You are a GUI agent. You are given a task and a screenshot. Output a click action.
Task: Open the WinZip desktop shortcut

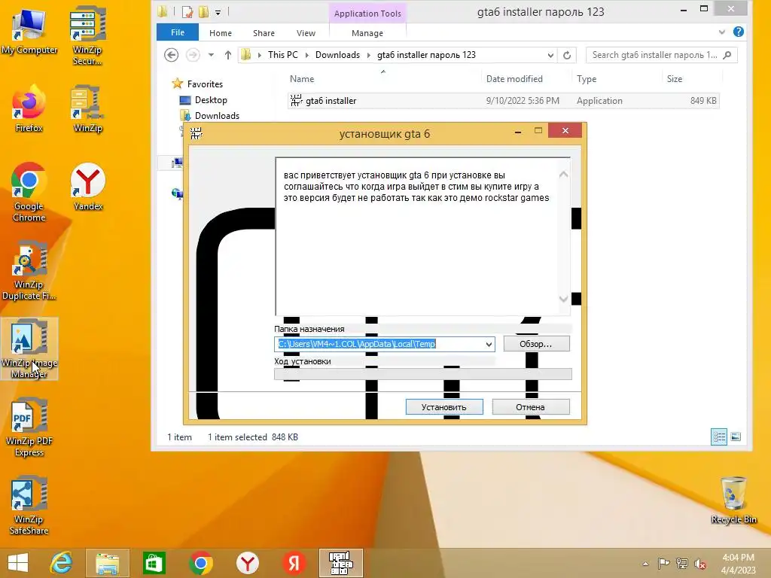pos(87,108)
